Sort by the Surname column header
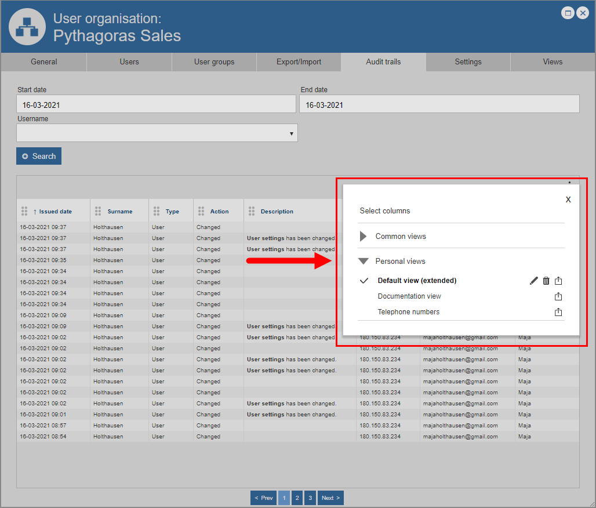596x508 pixels. [120, 212]
